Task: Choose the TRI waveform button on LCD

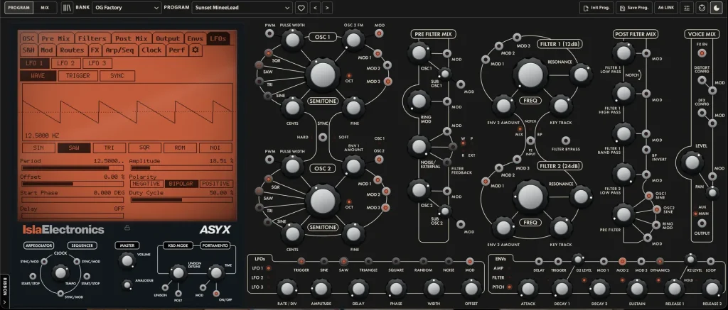Action: pyautogui.click(x=109, y=148)
